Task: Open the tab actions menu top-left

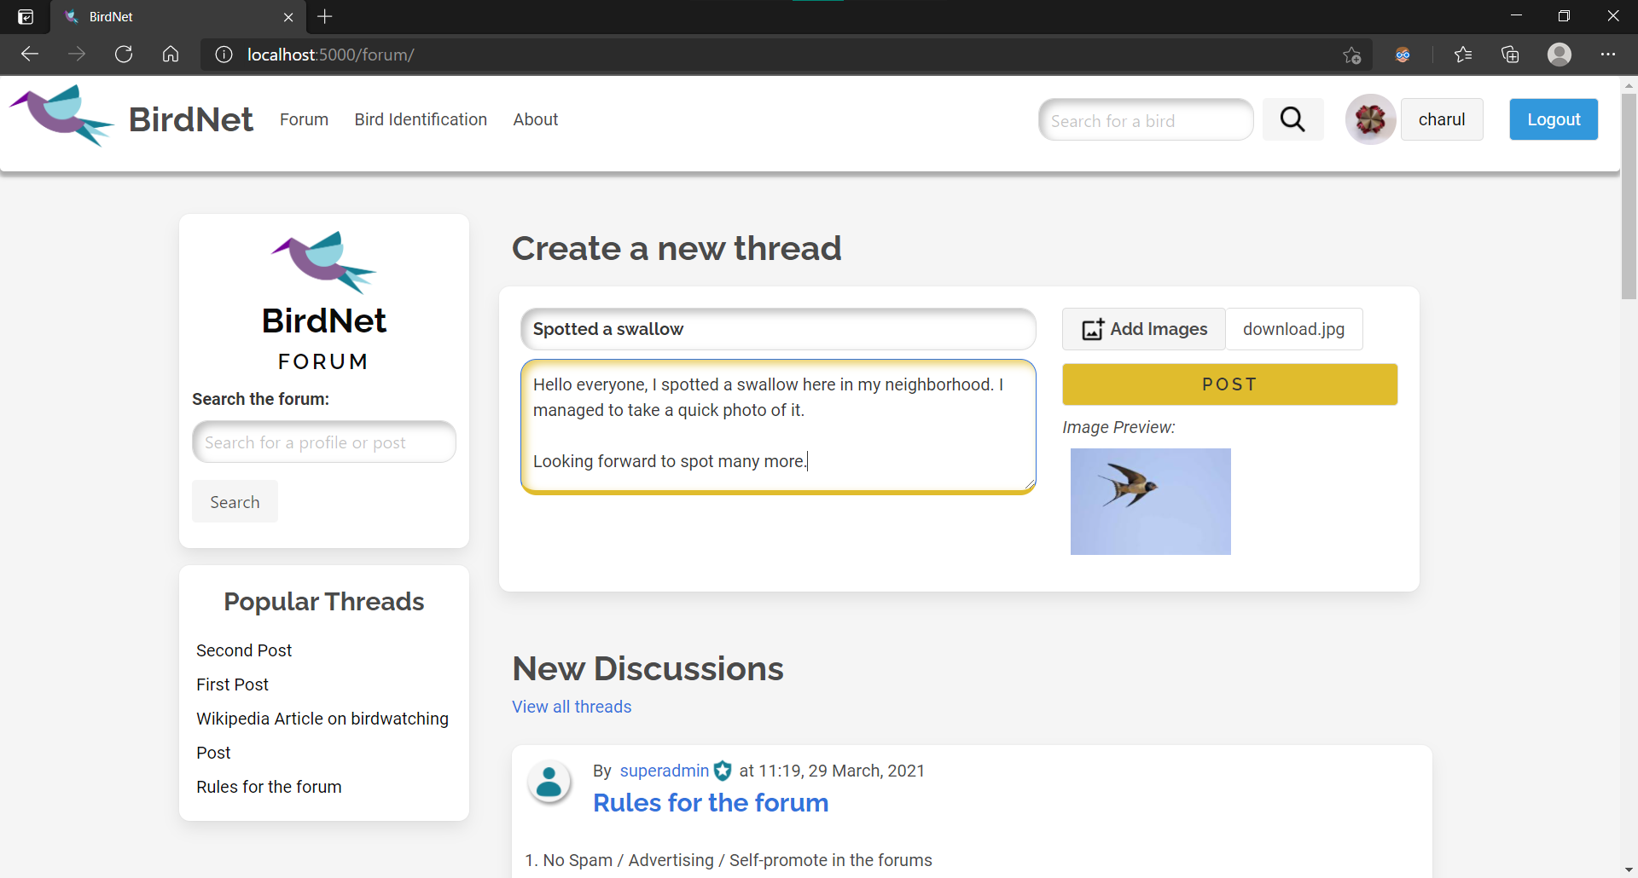Action: (26, 16)
